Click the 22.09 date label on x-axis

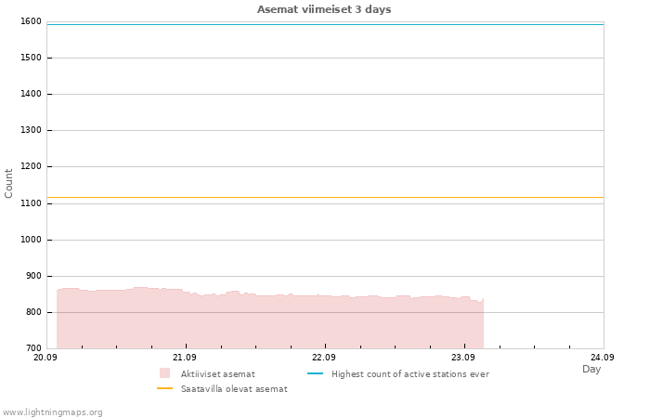(x=324, y=357)
